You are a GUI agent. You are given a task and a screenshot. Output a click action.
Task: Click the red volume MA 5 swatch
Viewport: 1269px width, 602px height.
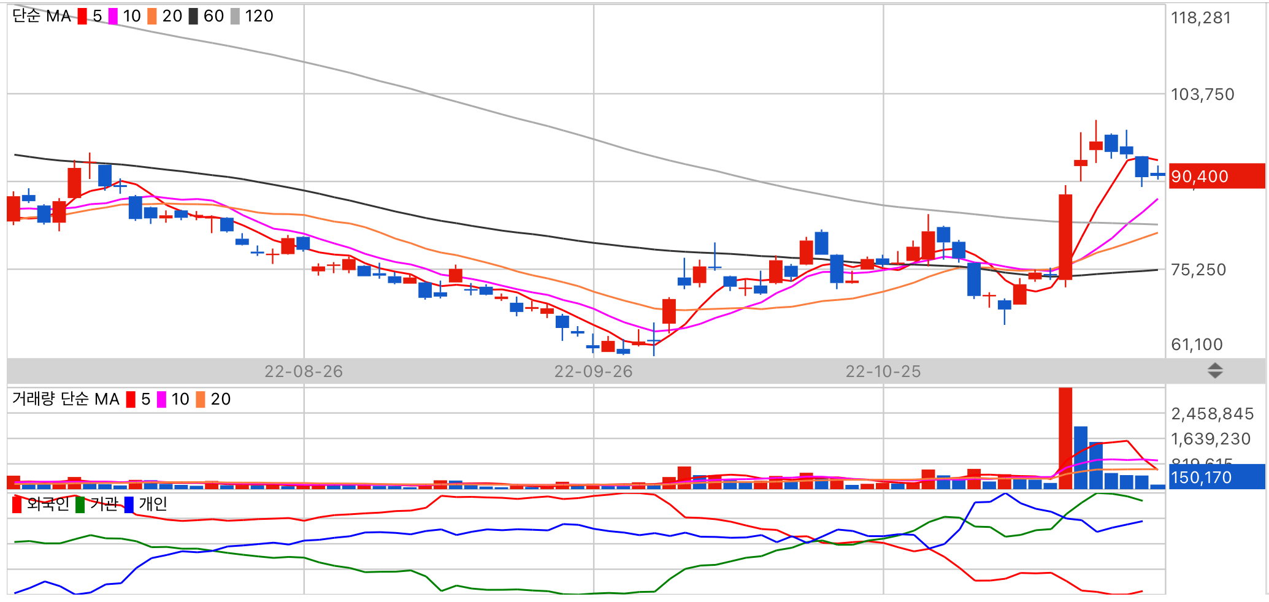click(131, 399)
